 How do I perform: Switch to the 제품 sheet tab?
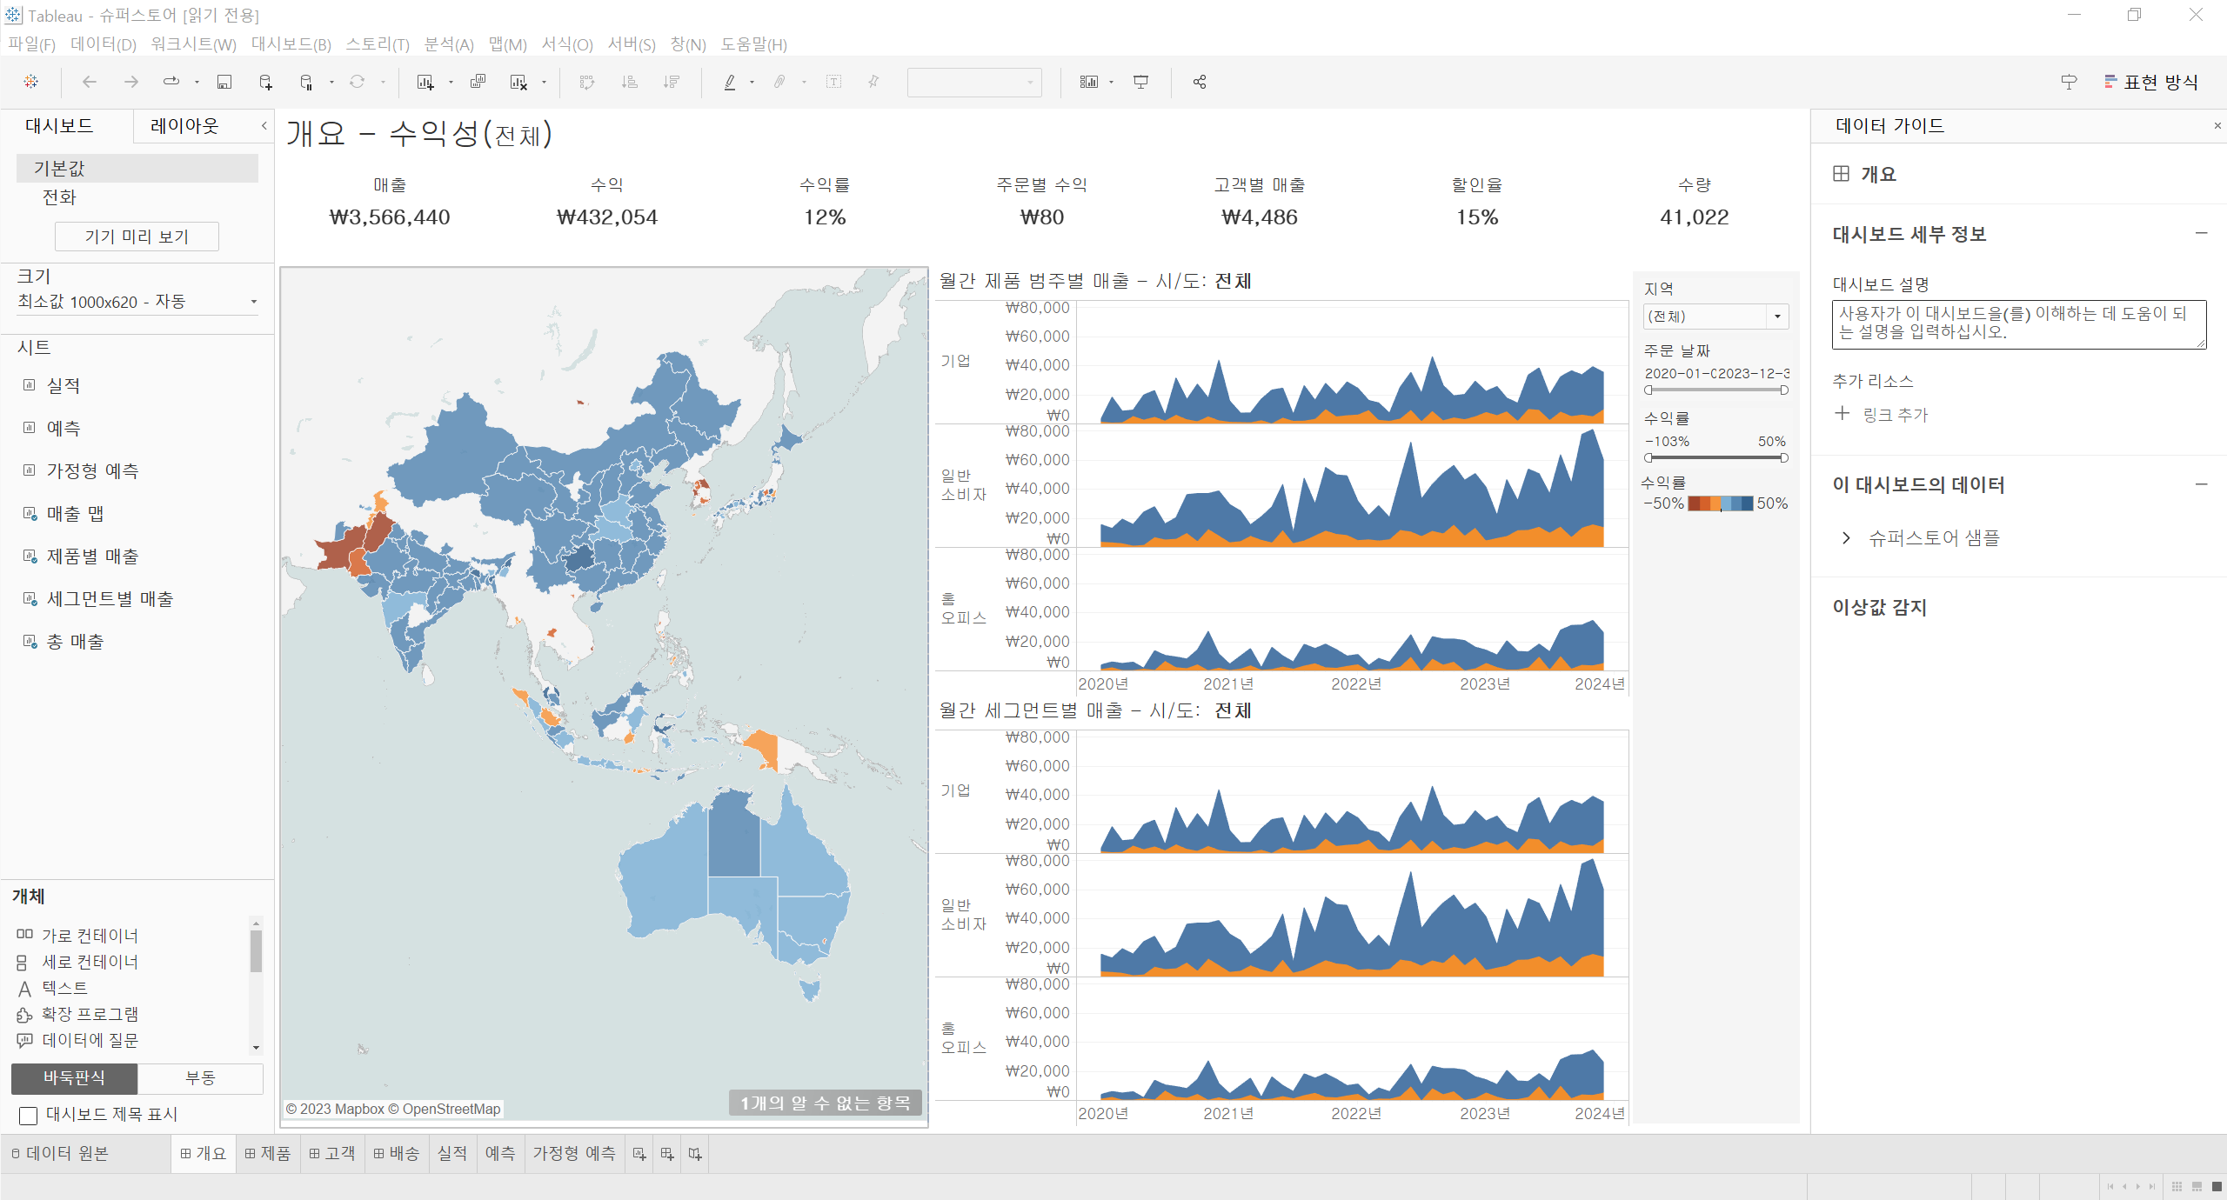(x=268, y=1154)
